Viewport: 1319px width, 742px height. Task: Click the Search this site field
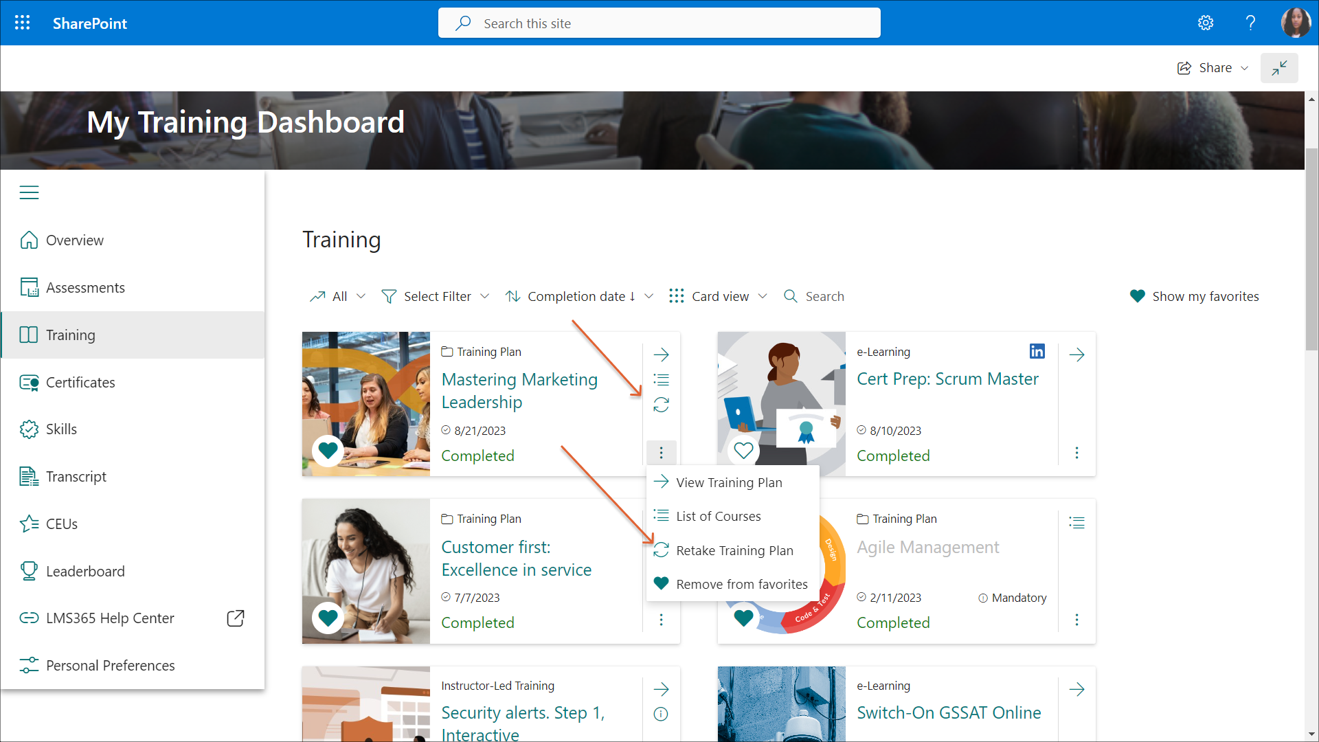click(x=659, y=23)
